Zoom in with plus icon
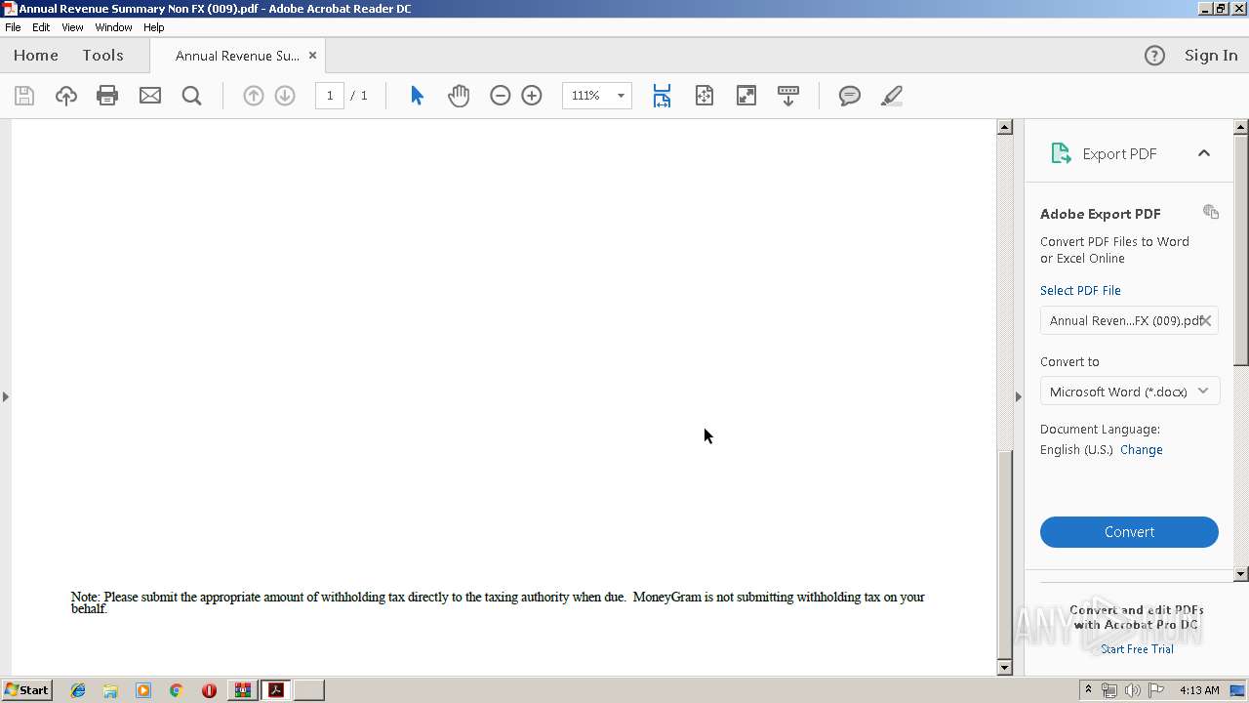The width and height of the screenshot is (1249, 703). (x=532, y=96)
